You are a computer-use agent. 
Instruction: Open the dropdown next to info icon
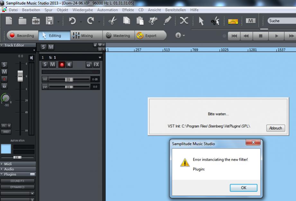pyautogui.click(x=184, y=35)
